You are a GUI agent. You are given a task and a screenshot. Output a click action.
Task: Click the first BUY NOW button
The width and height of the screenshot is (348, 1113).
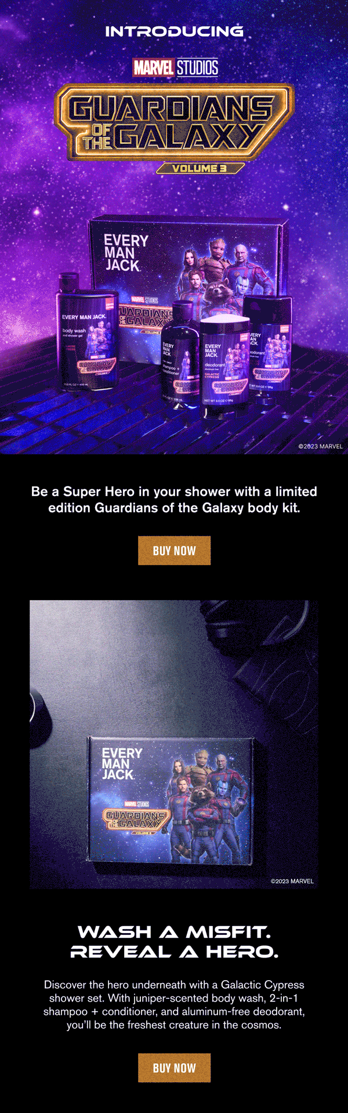click(x=174, y=551)
